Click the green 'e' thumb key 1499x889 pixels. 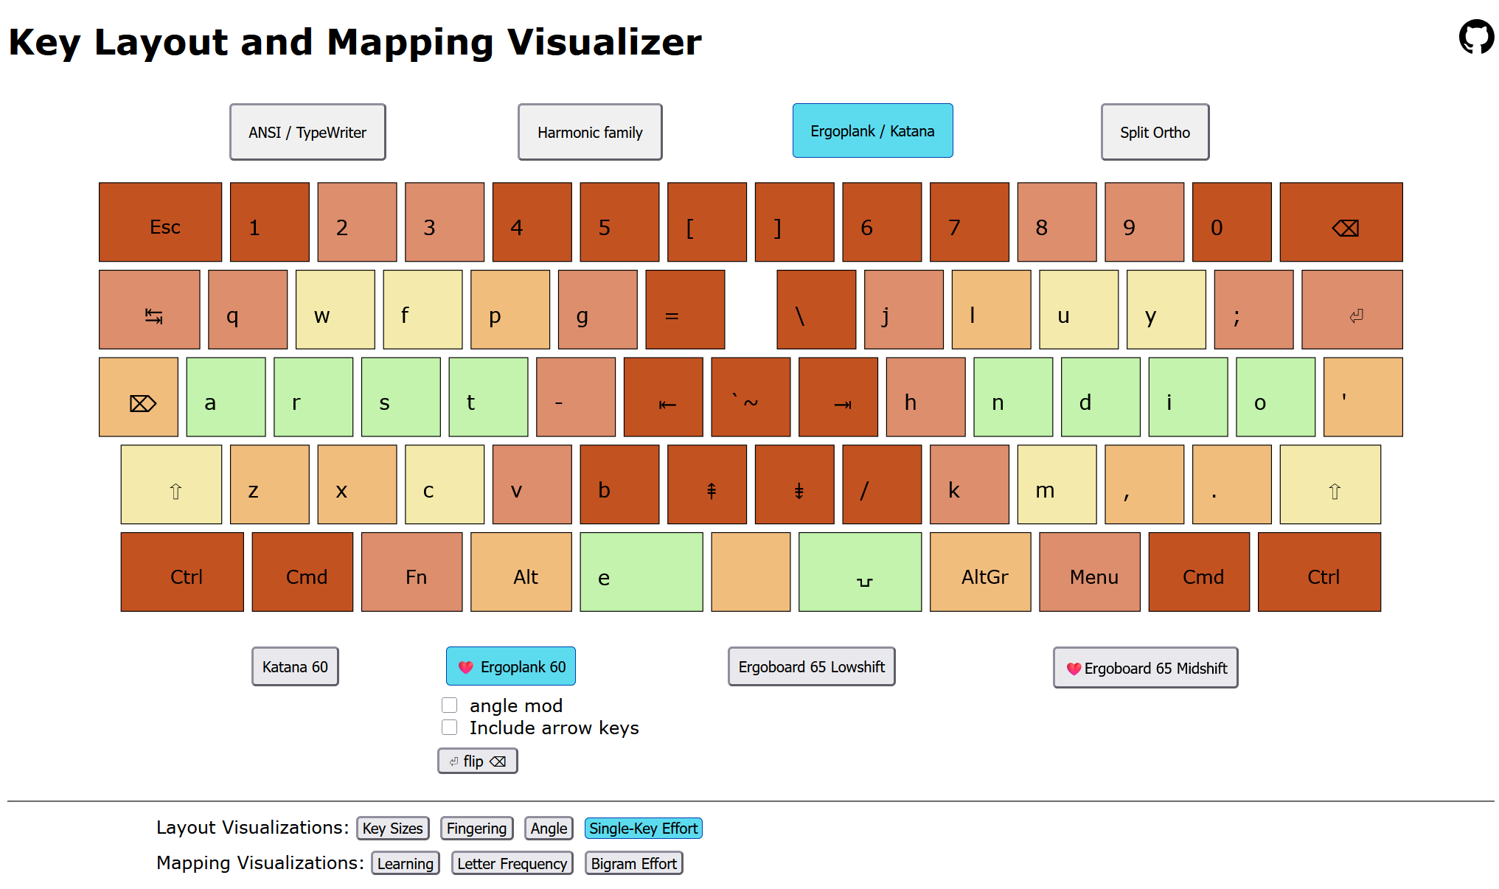coord(641,573)
